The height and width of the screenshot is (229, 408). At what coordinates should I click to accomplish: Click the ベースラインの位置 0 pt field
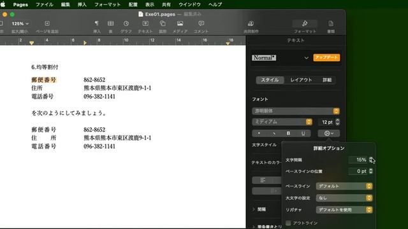[x=358, y=171]
